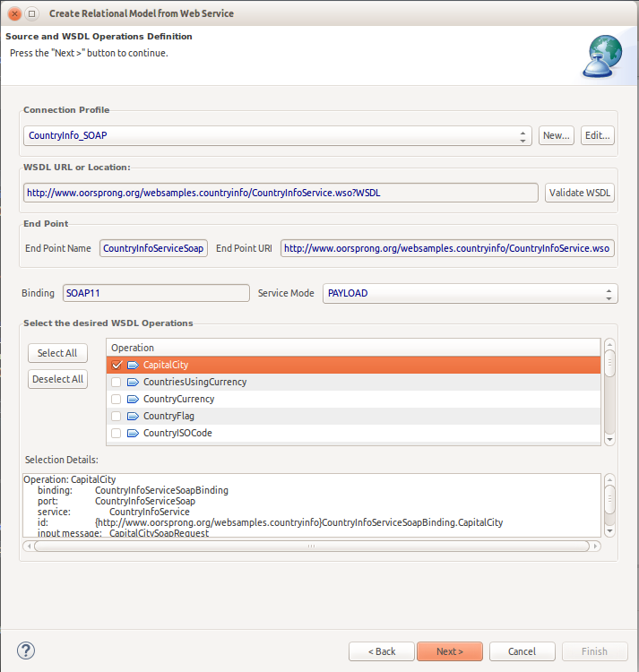Click the globe web service wizard icon
639x672 pixels.
(x=603, y=56)
